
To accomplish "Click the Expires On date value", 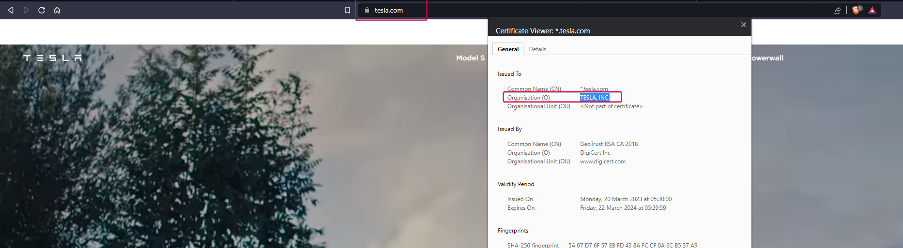I will [x=623, y=208].
